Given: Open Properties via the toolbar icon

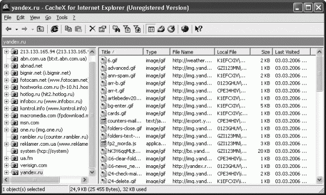Looking at the screenshot, I should coord(102,29).
